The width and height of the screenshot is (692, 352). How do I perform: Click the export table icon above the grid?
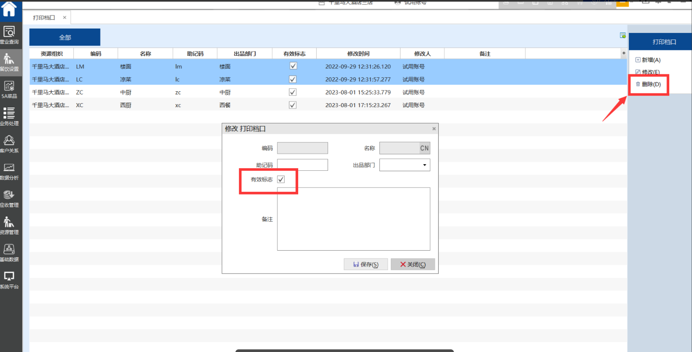[623, 36]
